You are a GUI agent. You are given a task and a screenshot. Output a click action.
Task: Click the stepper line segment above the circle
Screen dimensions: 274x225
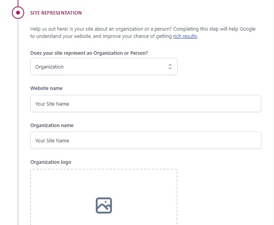pos(18,3)
